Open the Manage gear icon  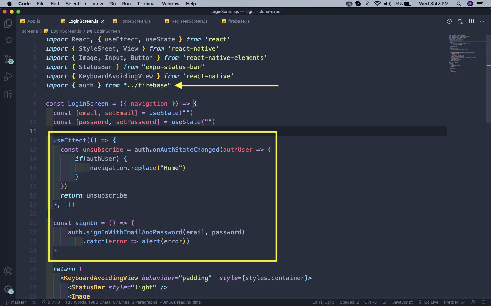[8, 289]
